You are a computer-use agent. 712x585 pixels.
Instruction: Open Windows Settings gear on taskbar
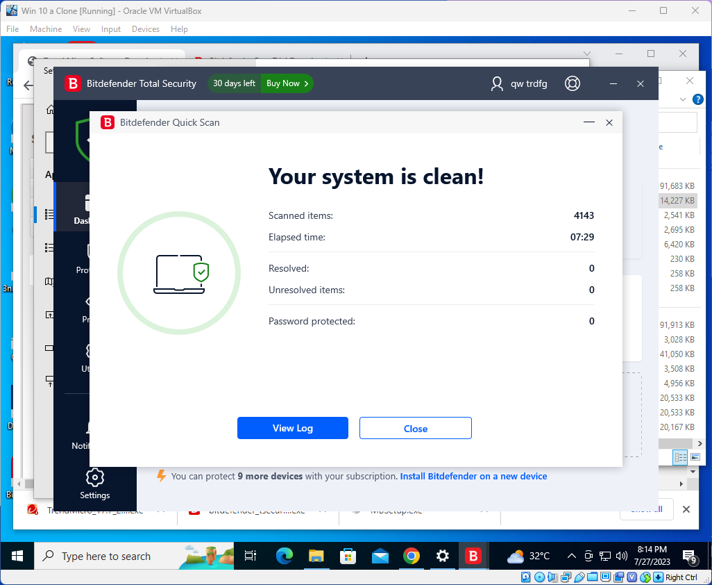[x=442, y=556]
